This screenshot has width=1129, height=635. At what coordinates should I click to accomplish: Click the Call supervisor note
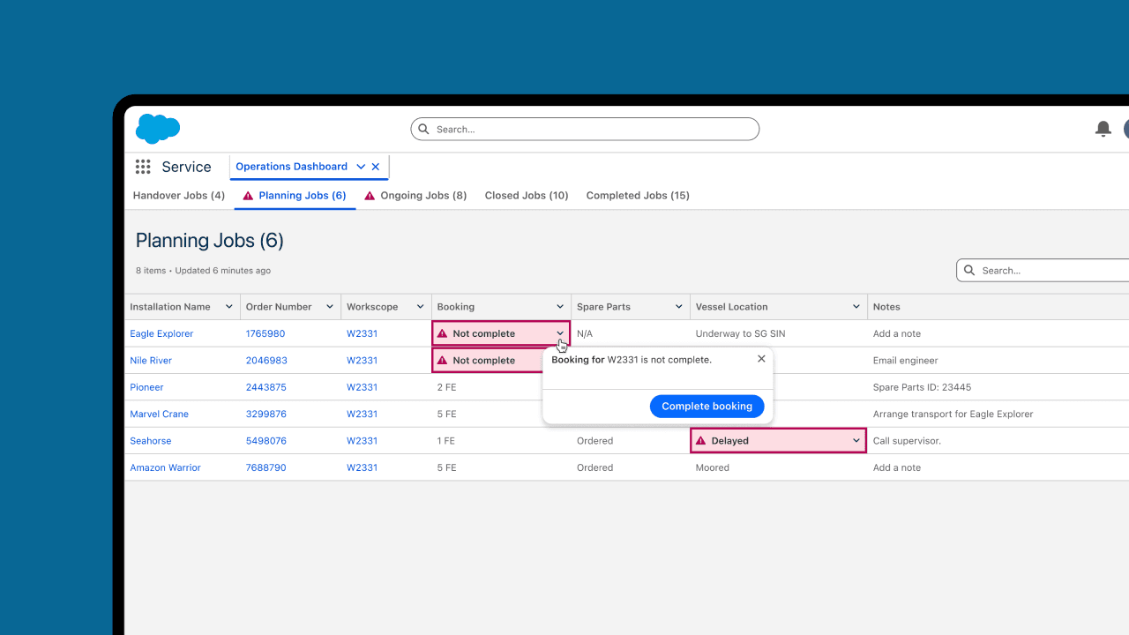[x=907, y=440]
